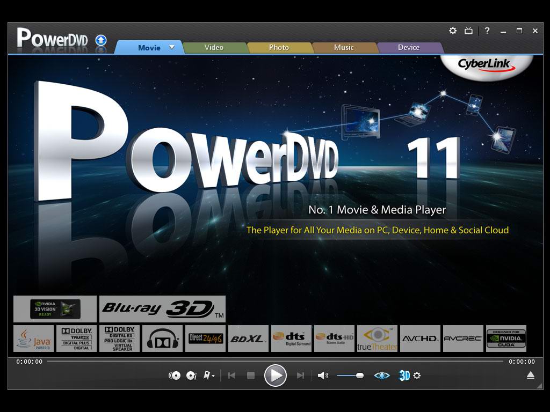The height and width of the screenshot is (412, 550).
Task: Open the 3D settings gear
Action: coord(417,376)
